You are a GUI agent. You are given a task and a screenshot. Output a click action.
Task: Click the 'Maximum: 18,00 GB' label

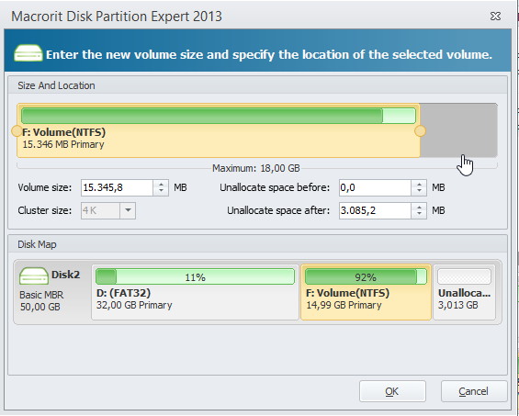pyautogui.click(x=256, y=168)
